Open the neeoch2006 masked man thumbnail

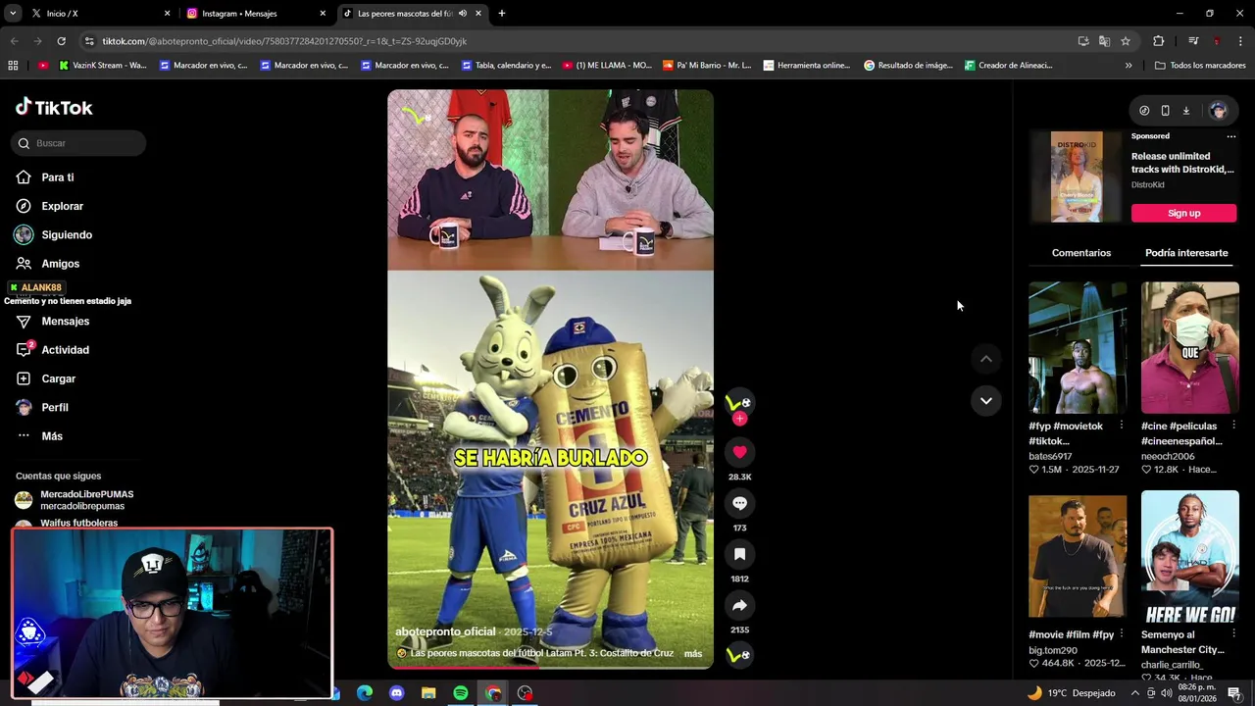pyautogui.click(x=1189, y=348)
